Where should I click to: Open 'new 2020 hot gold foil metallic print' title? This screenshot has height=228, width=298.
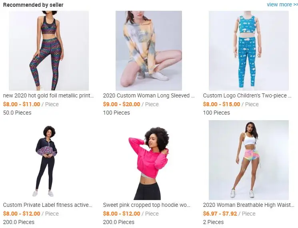click(x=48, y=95)
